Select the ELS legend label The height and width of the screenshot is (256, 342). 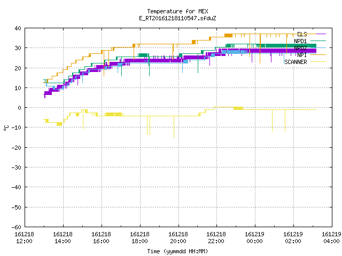click(x=302, y=34)
